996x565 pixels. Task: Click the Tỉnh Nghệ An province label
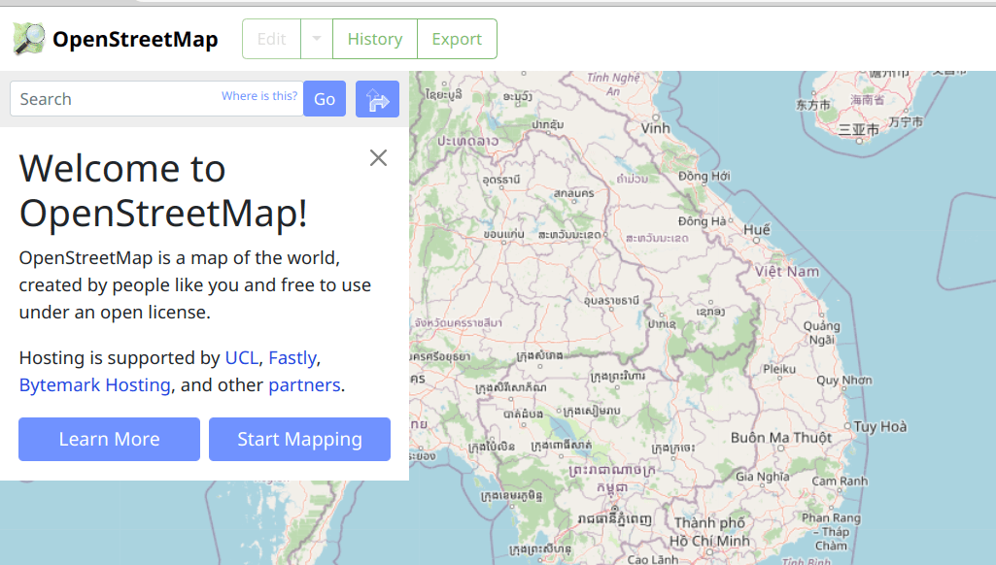pyautogui.click(x=613, y=83)
